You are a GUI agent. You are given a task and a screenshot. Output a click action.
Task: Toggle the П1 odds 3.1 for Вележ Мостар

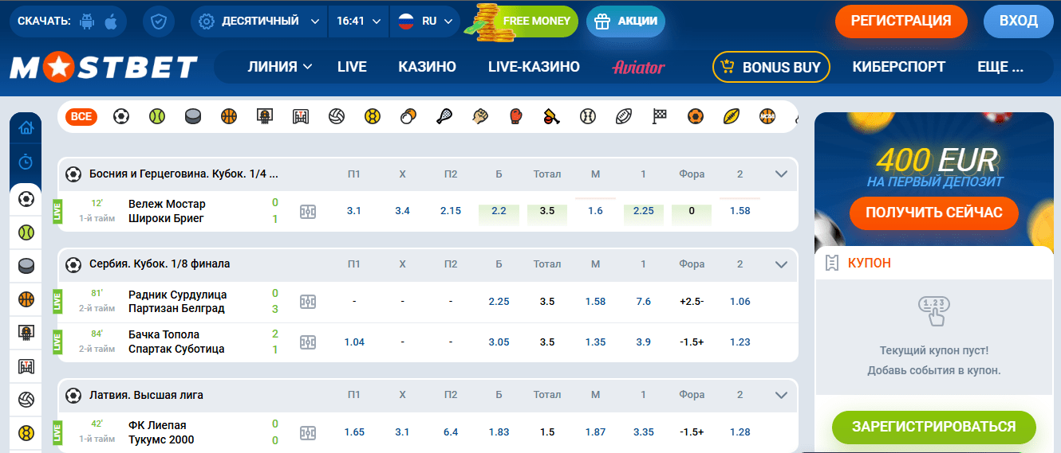[354, 211]
